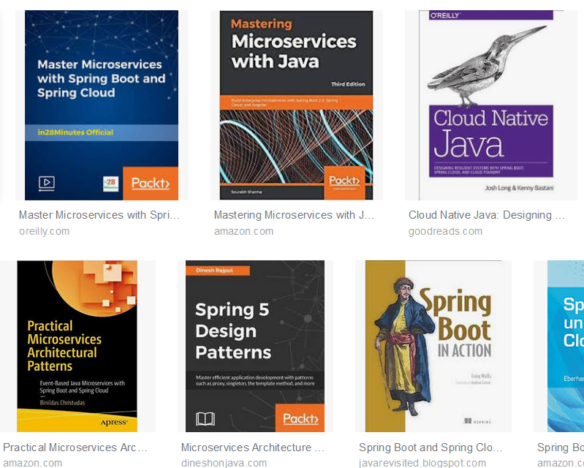Click the 'in28Minutes Official' banner text

75,132
